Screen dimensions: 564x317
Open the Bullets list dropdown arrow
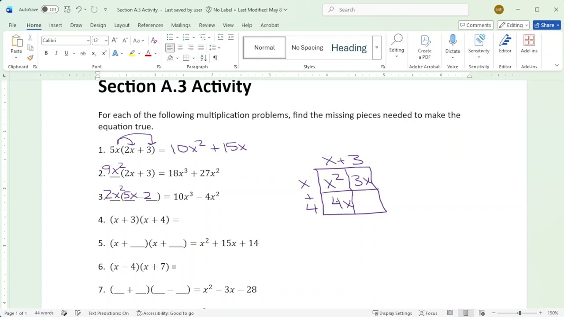177,37
